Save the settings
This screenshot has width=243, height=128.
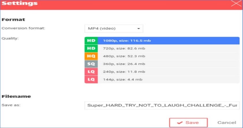pyautogui.click(x=188, y=123)
